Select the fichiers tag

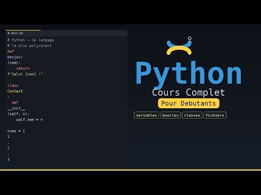pyautogui.click(x=215, y=115)
